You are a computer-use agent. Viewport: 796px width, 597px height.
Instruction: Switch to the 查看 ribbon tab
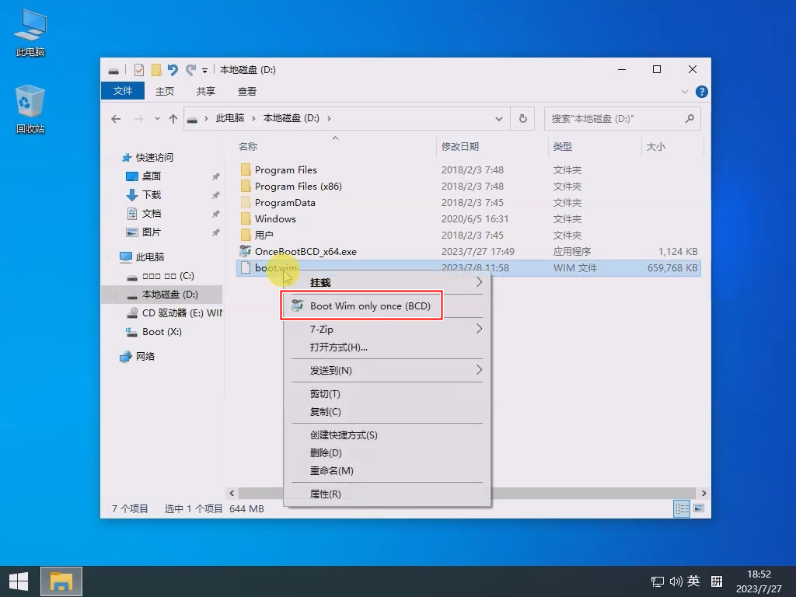click(x=247, y=92)
